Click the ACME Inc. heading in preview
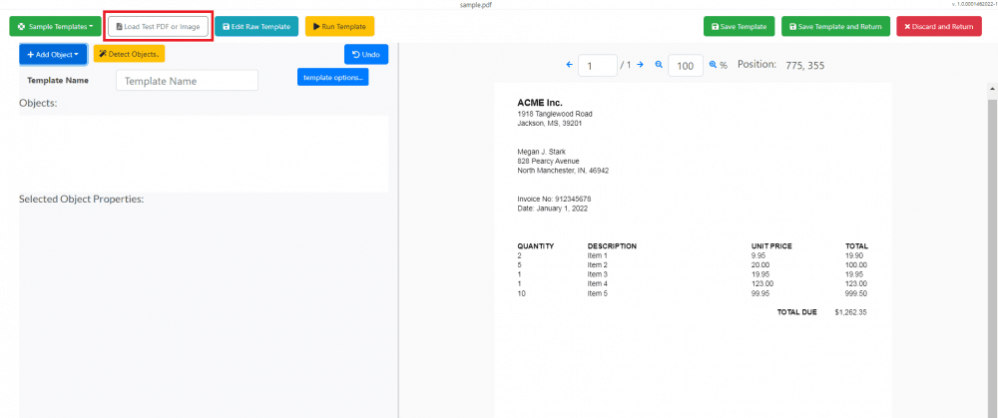The width and height of the screenshot is (998, 418). [x=540, y=102]
